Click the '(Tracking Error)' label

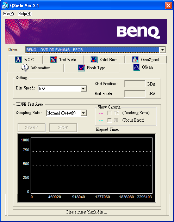click(x=136, y=113)
